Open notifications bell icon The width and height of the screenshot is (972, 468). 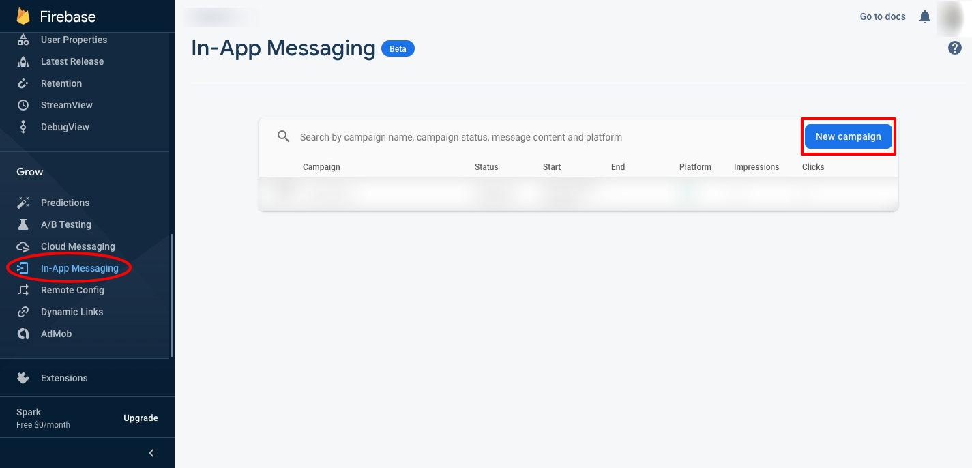pyautogui.click(x=925, y=16)
